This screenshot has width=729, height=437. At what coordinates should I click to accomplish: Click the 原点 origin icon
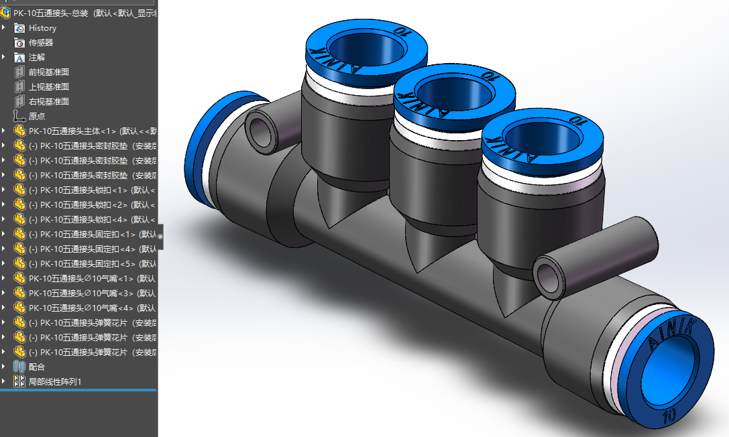(x=19, y=116)
